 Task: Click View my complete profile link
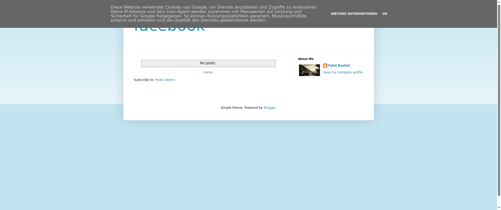tap(343, 72)
